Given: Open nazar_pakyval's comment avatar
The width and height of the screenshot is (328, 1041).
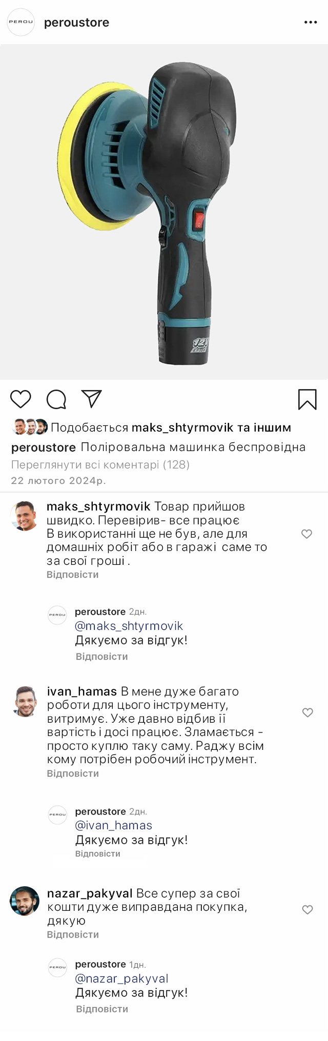Looking at the screenshot, I should (x=25, y=901).
